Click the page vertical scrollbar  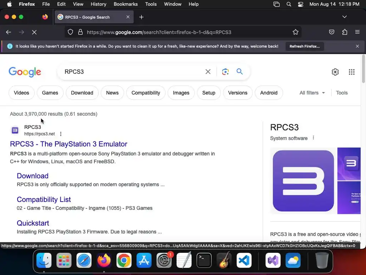tap(363, 69)
